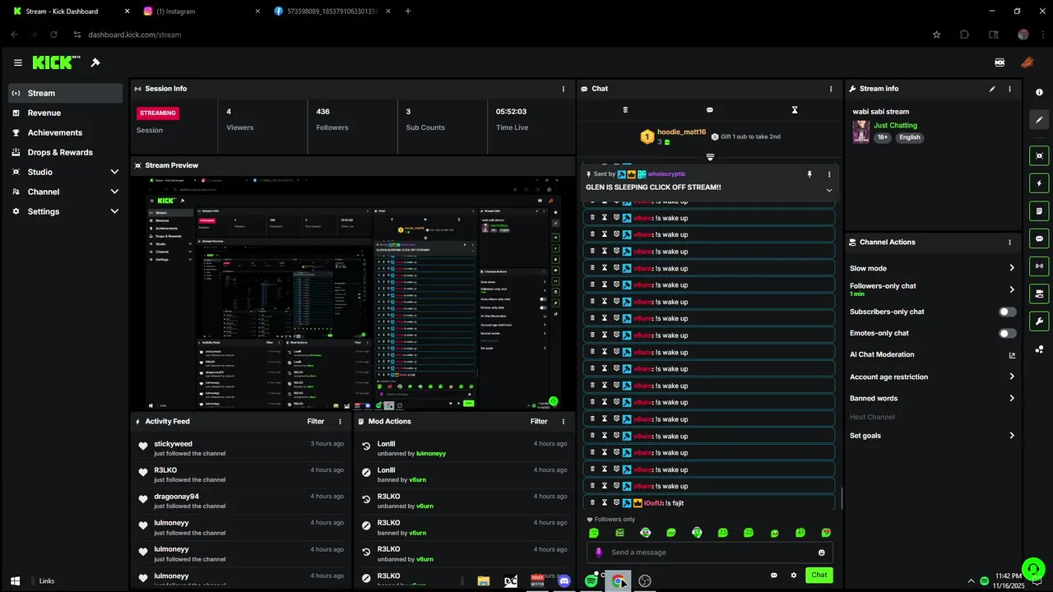The width and height of the screenshot is (1053, 592).
Task: Click v6urn name in first Lonlll banned entry
Action: pyautogui.click(x=418, y=479)
